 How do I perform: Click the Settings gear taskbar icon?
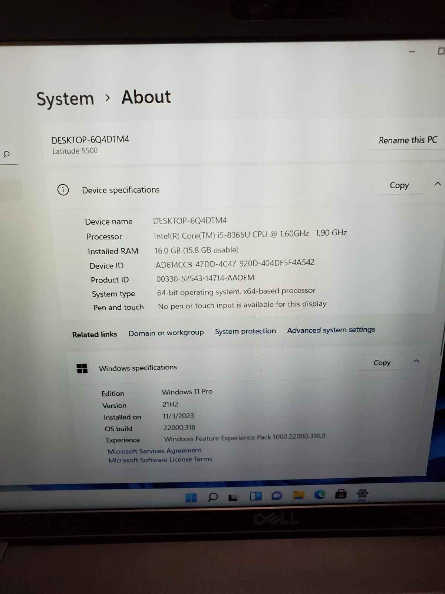(x=362, y=493)
